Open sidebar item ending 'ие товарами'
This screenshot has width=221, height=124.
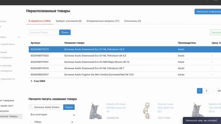[x=7, y=101]
